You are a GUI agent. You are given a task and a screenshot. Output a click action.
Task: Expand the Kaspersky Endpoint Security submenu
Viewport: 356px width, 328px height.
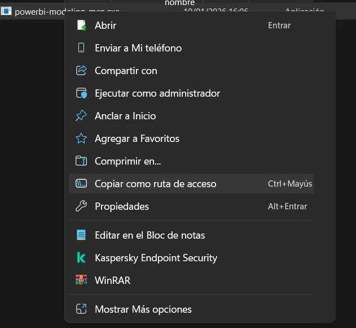pyautogui.click(x=156, y=258)
